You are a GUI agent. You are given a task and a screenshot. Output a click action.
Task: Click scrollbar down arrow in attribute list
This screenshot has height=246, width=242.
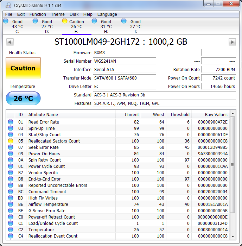[233, 236]
